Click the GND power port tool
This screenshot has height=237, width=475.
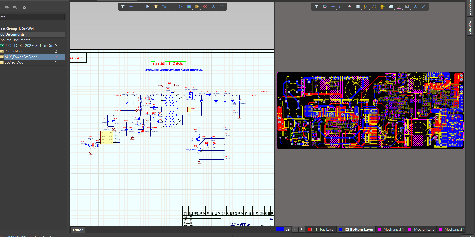click(172, 7)
